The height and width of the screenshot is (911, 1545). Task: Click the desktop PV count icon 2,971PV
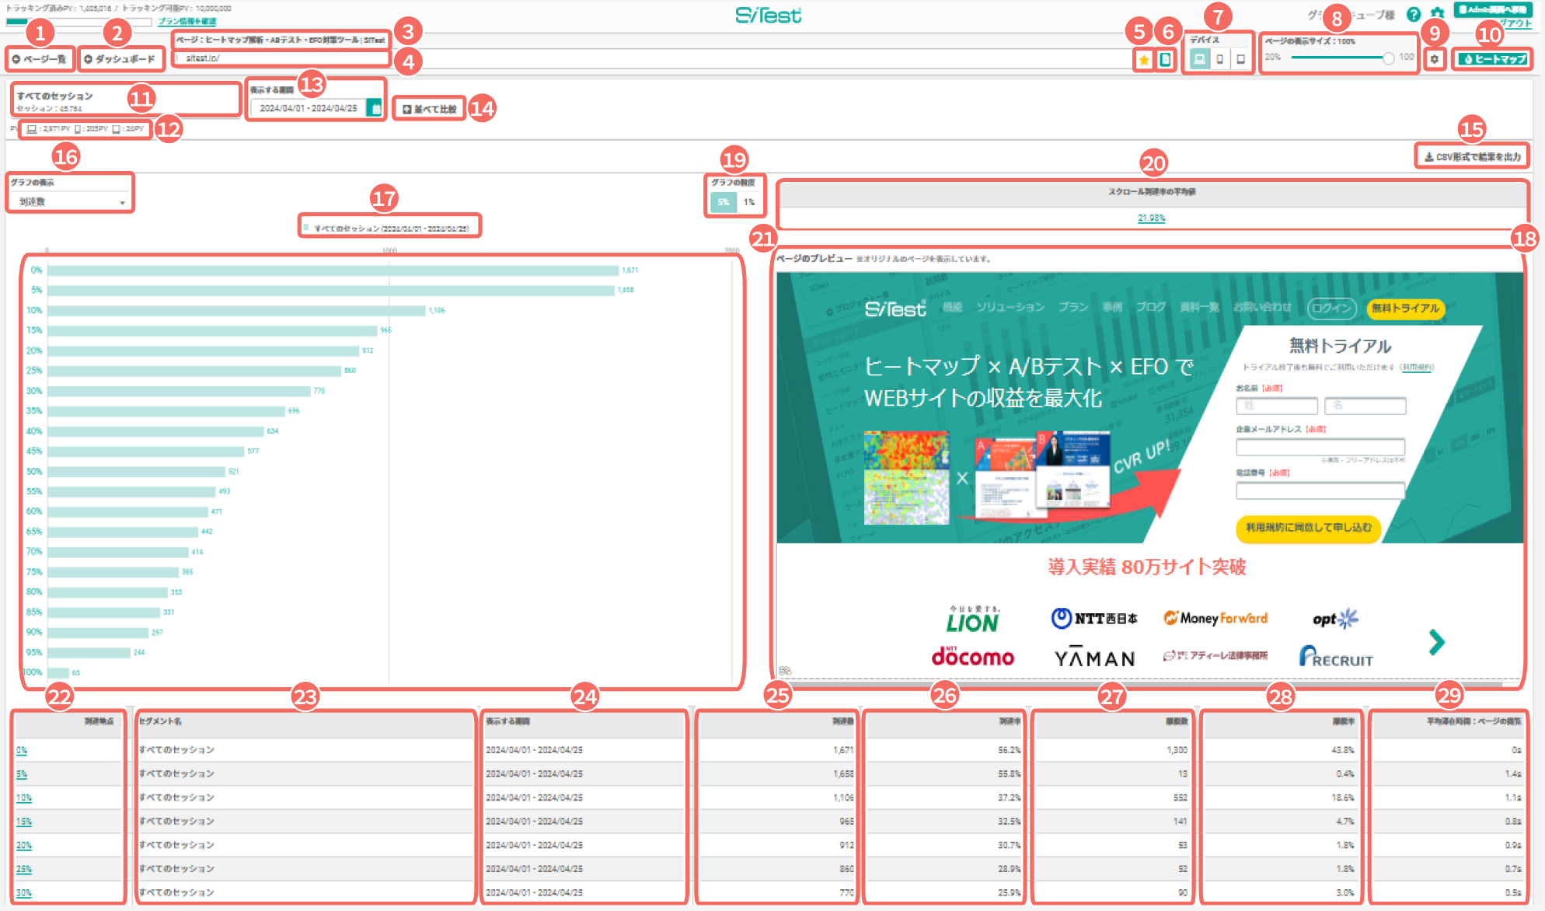click(32, 129)
